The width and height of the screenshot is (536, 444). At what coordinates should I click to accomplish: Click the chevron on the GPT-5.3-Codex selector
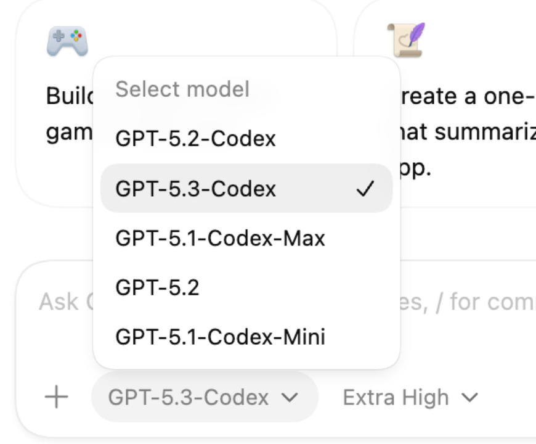[290, 398]
